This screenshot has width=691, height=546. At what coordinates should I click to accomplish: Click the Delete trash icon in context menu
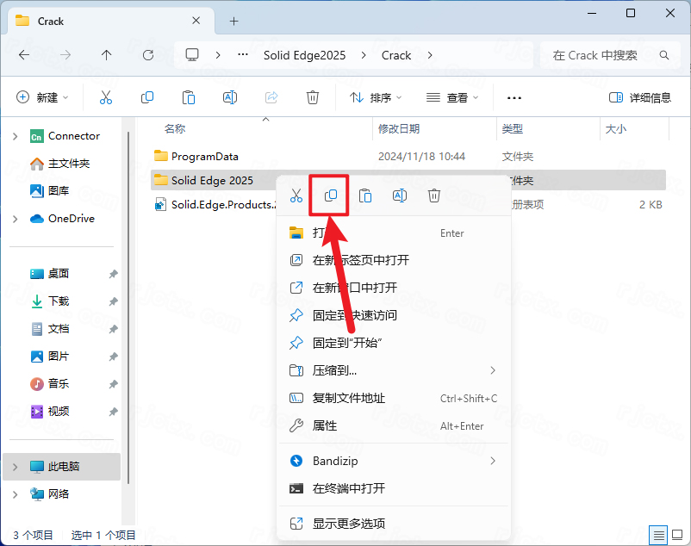point(434,196)
